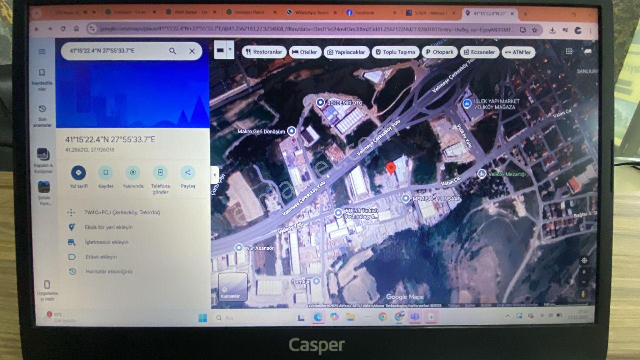The height and width of the screenshot is (360, 640).
Task: Expand Windows system tray chevron
Action: coord(508,316)
